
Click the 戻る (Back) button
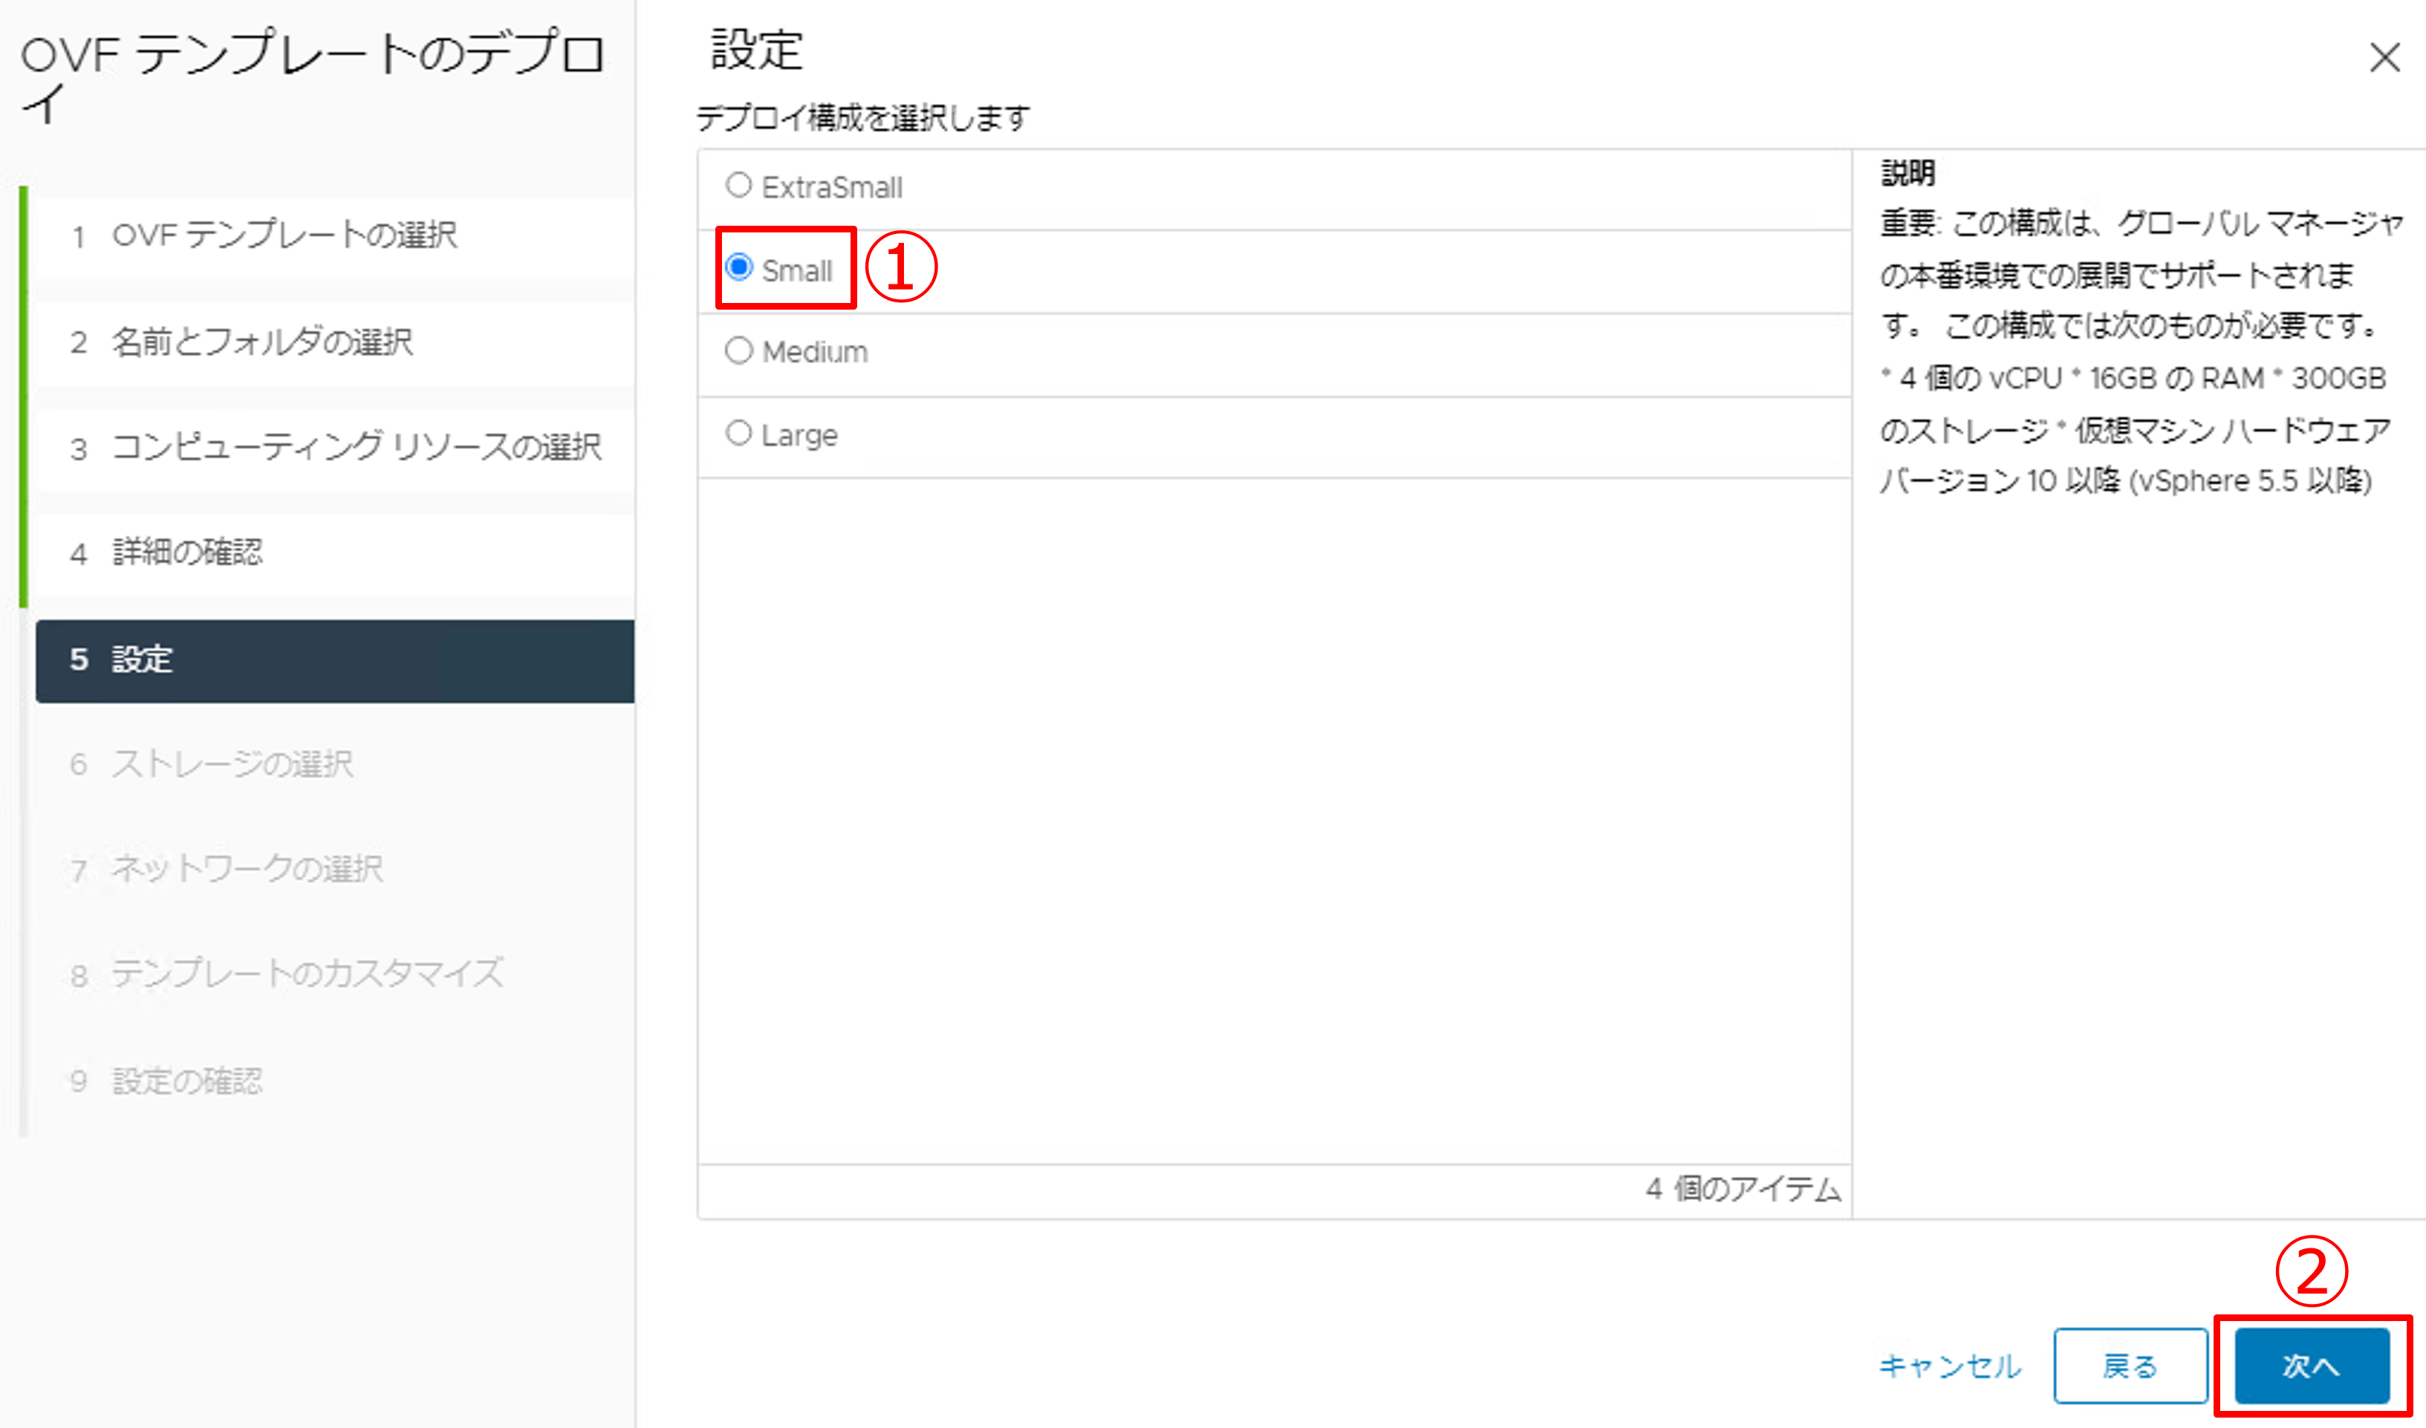(2130, 1366)
